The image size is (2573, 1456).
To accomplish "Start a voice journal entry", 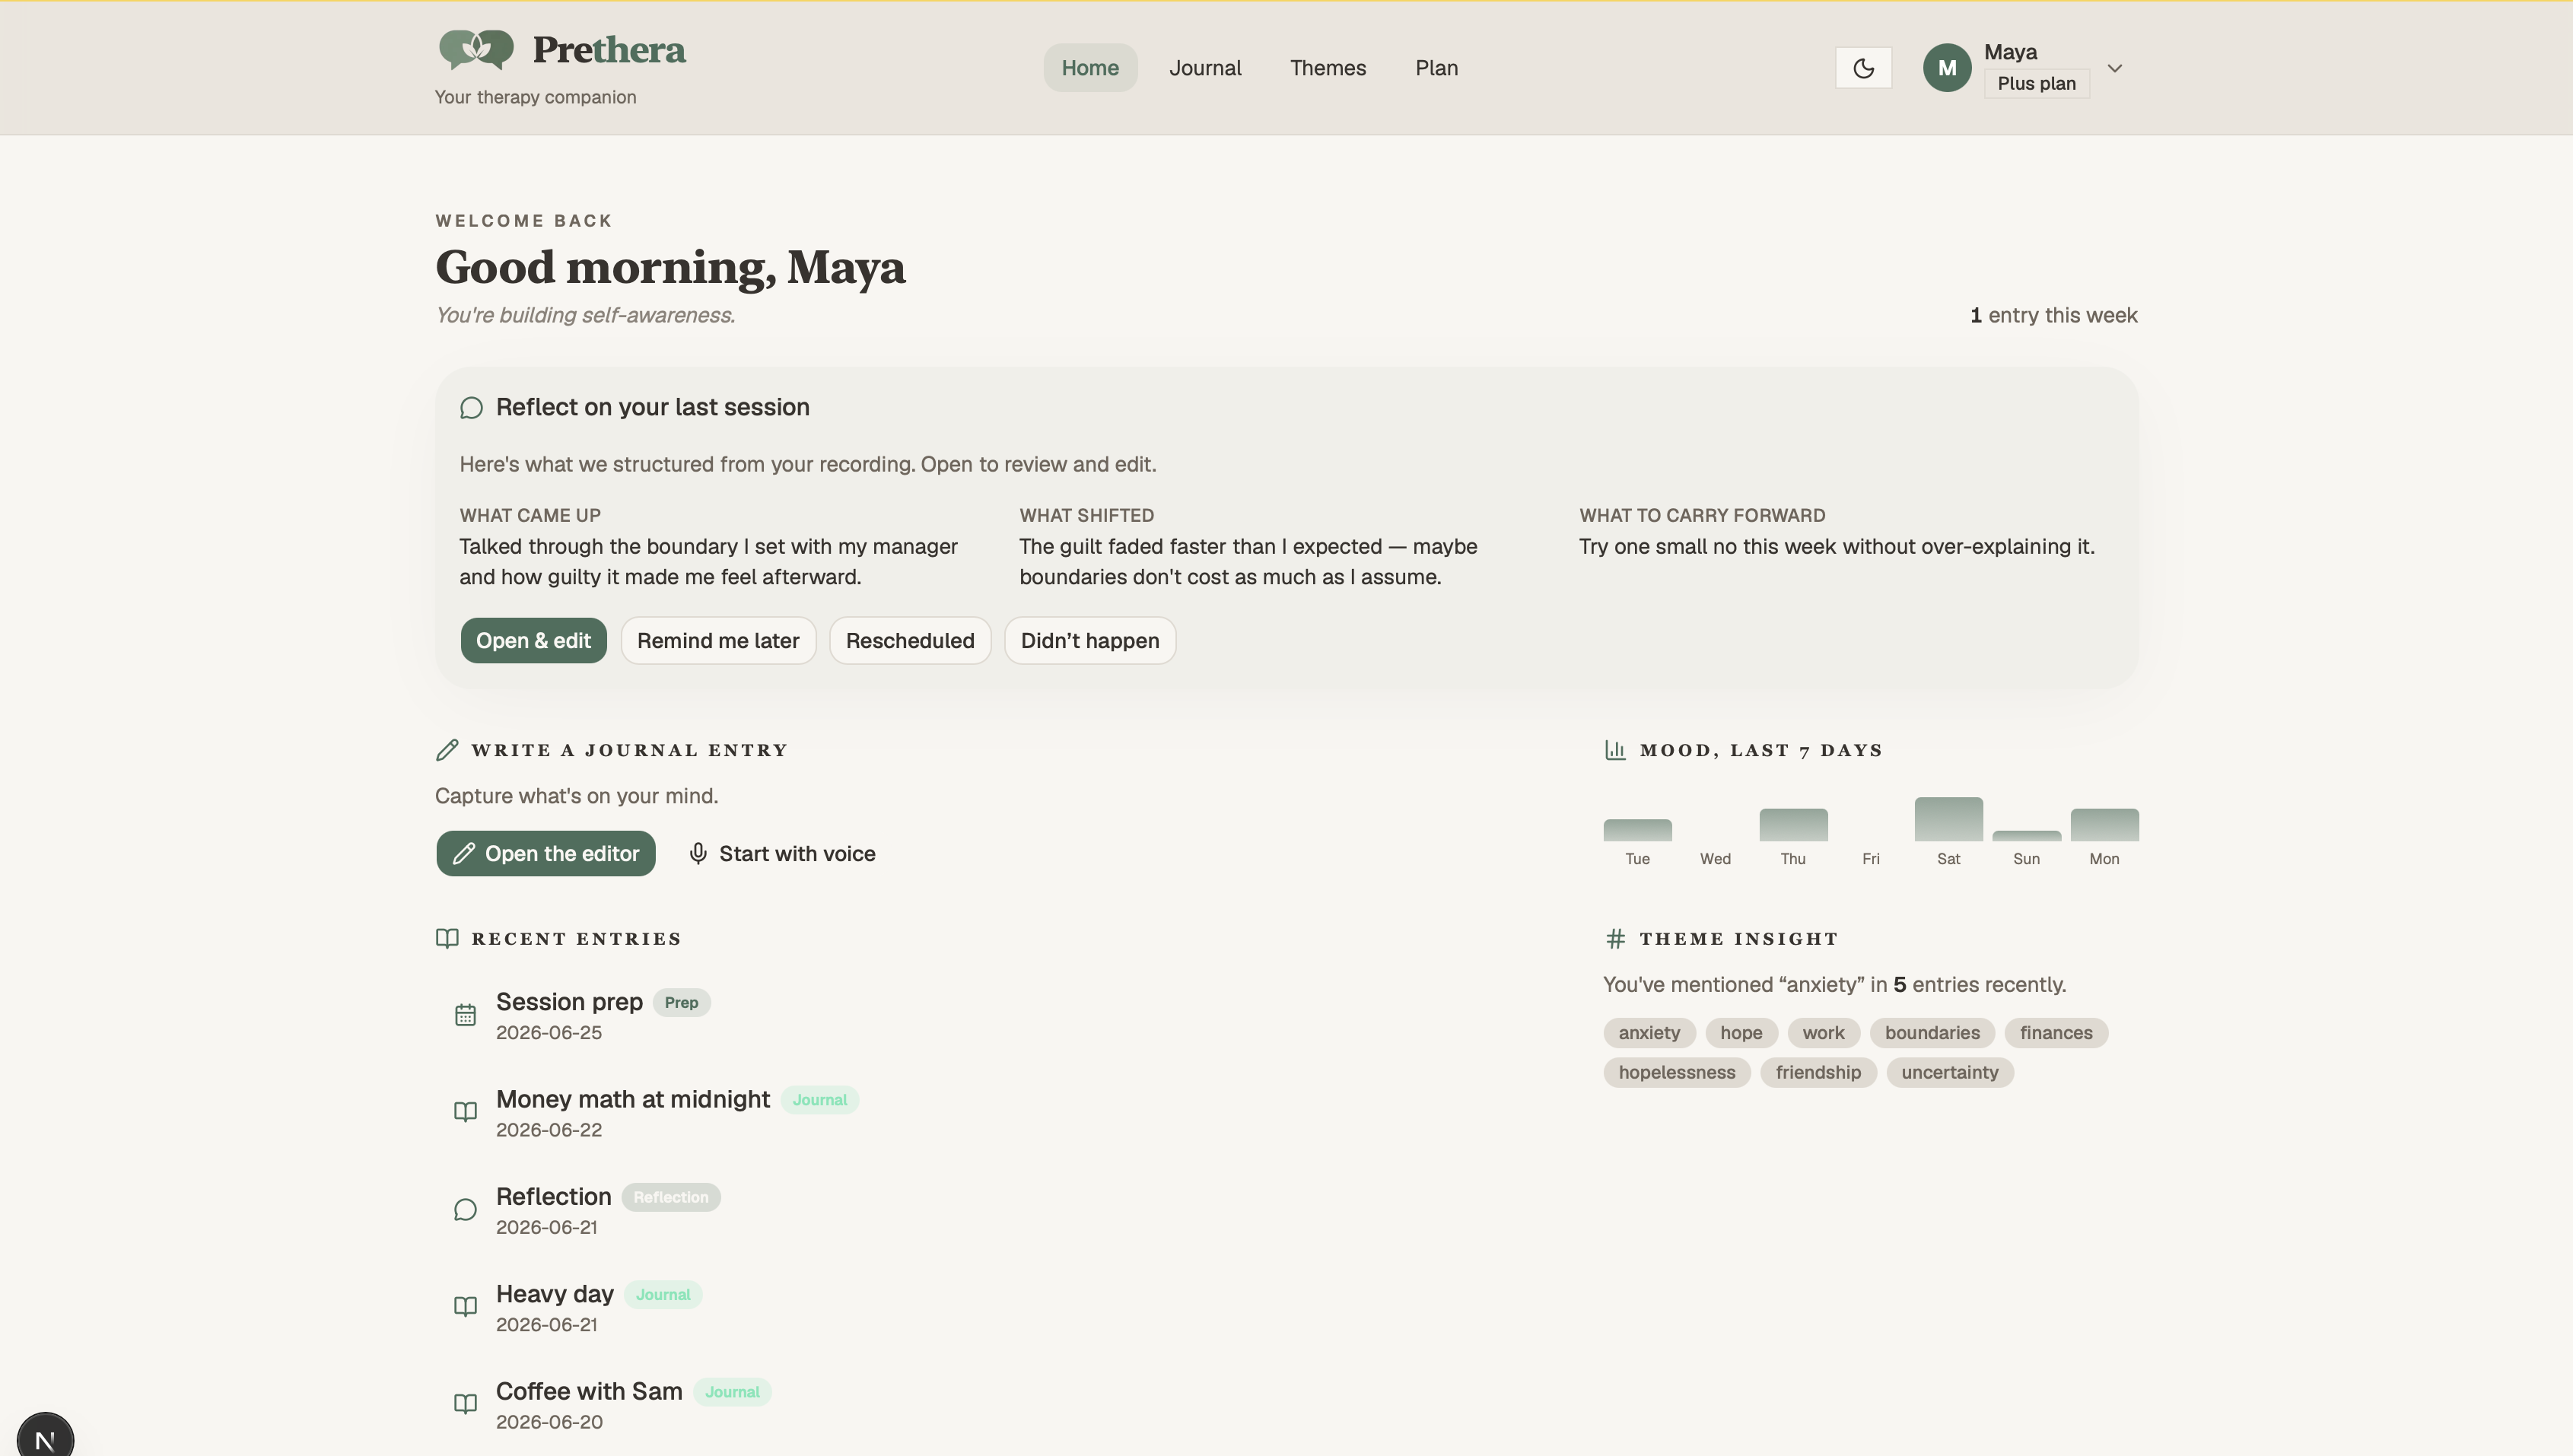I will tap(782, 854).
